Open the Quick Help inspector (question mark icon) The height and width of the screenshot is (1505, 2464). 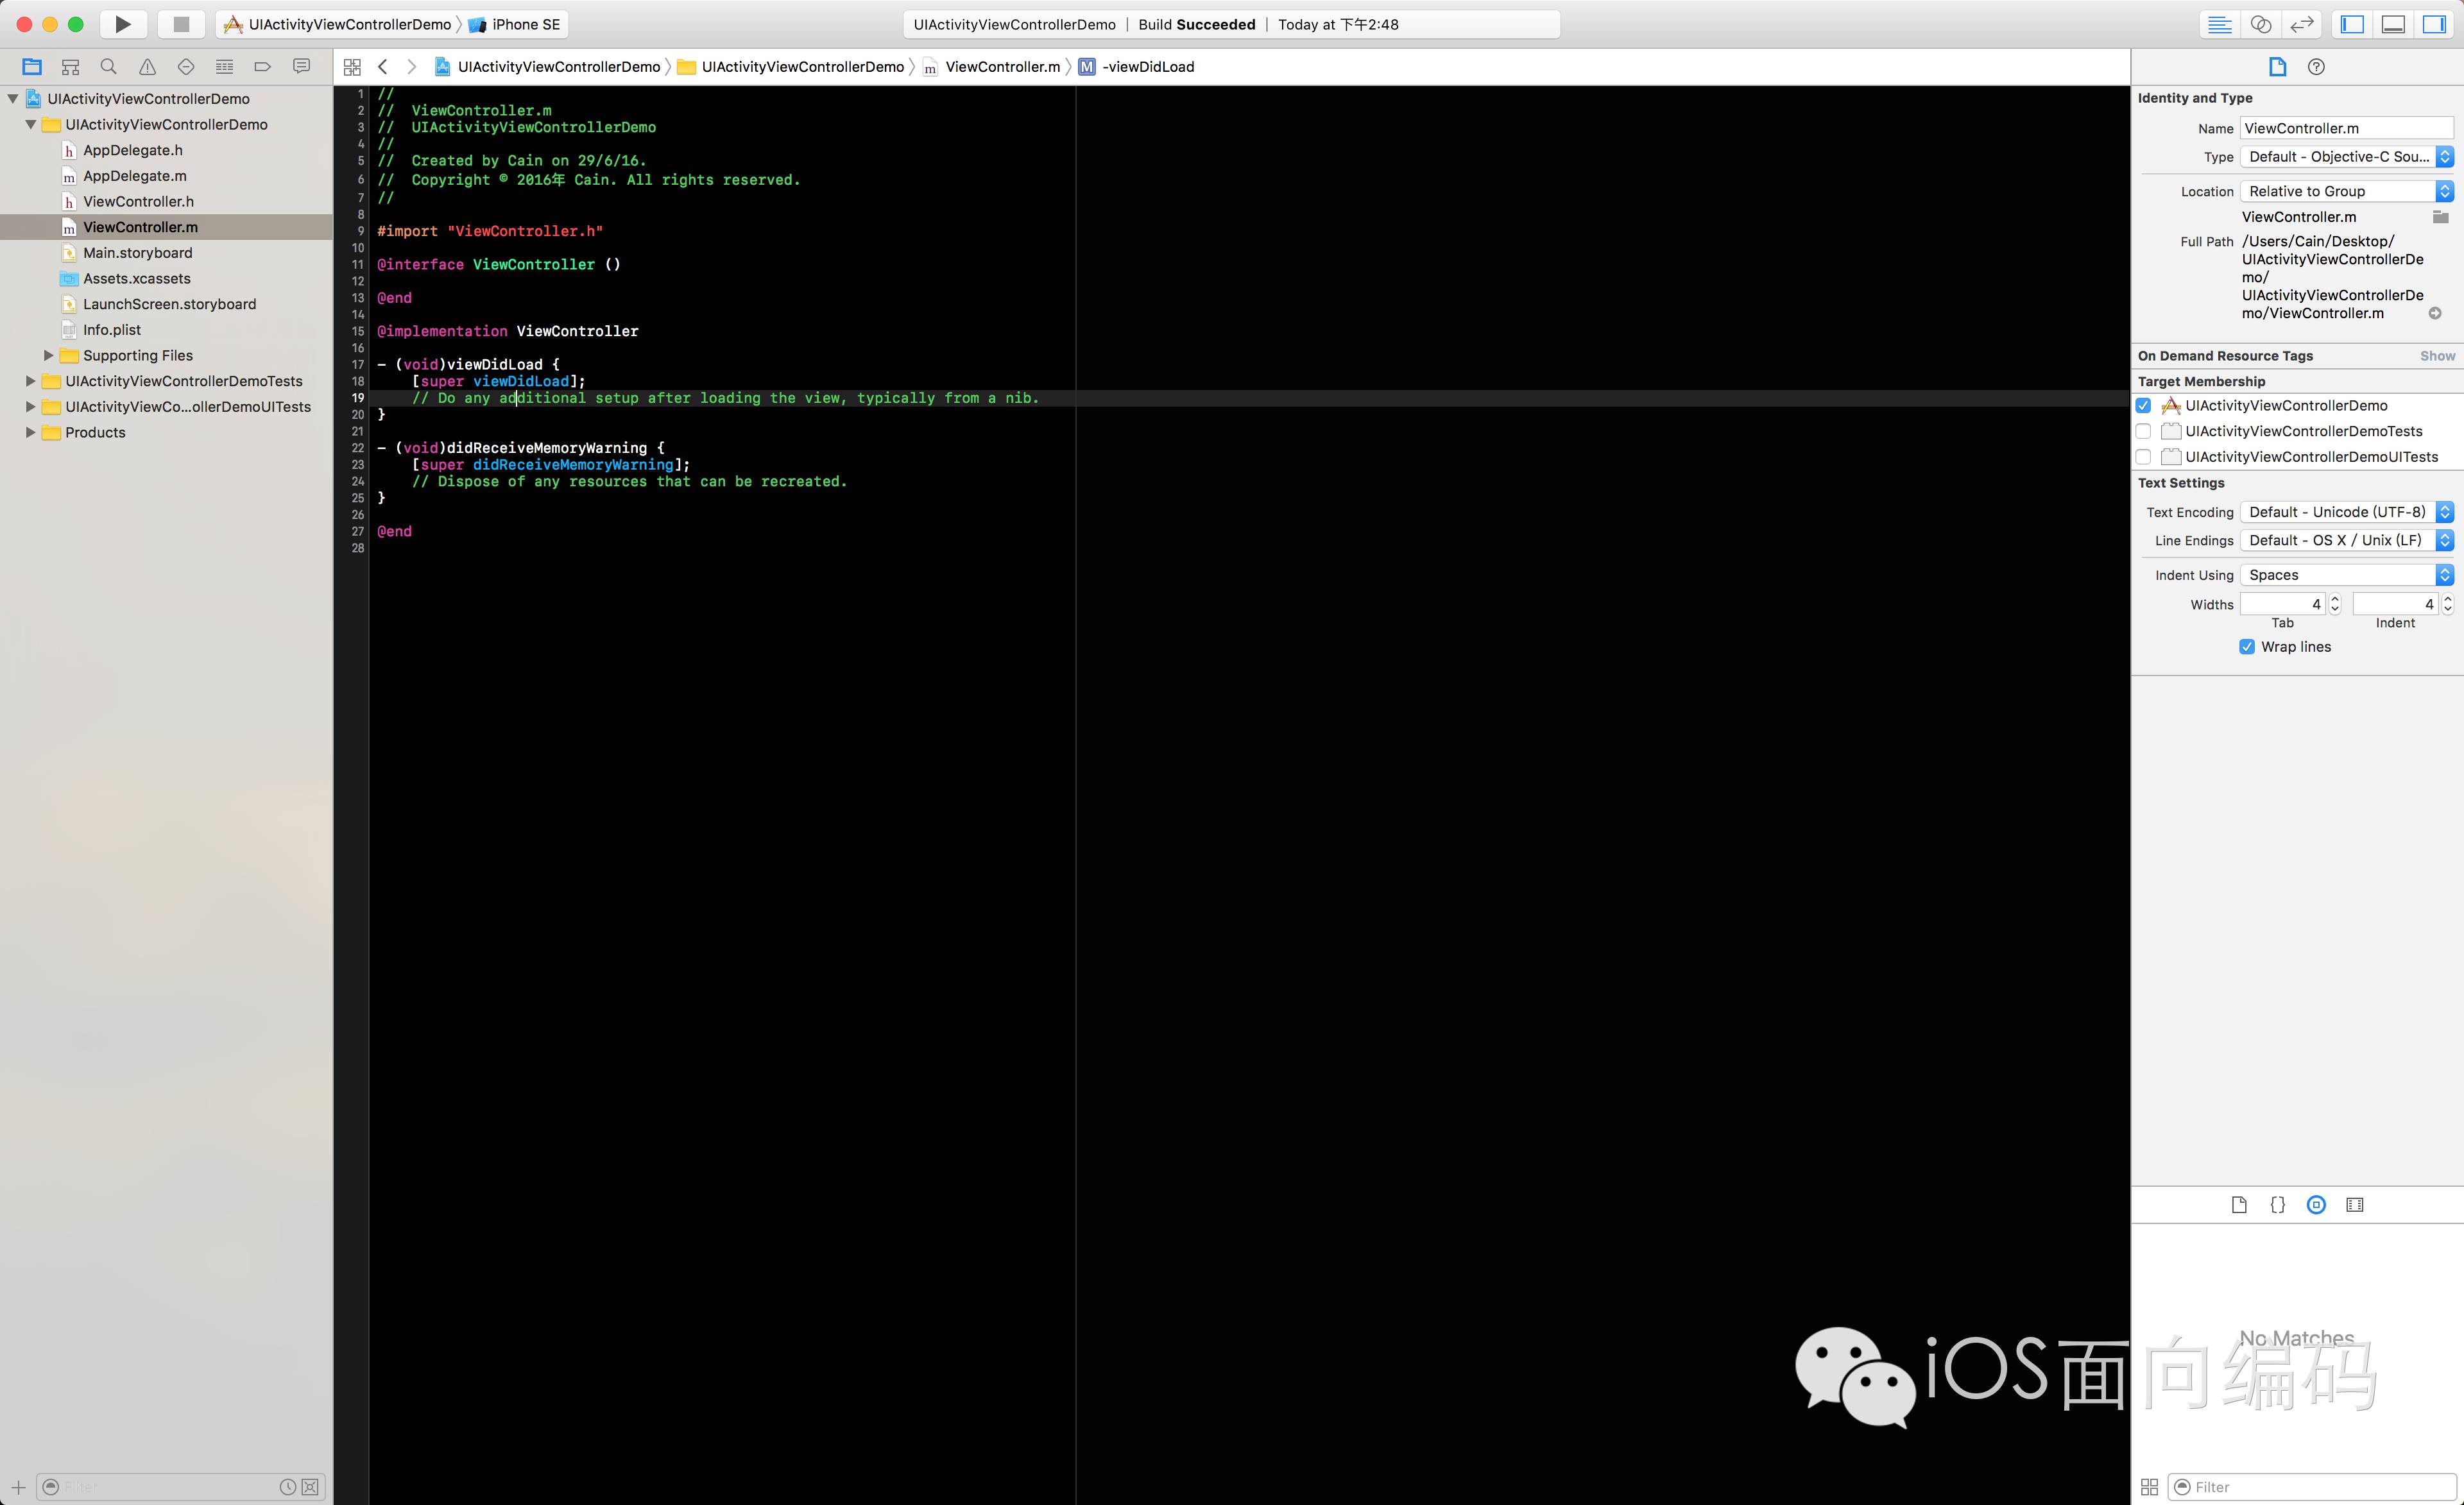[2316, 67]
